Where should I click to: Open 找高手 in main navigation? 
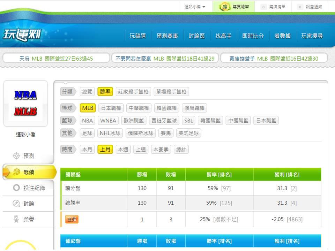tap(223, 36)
